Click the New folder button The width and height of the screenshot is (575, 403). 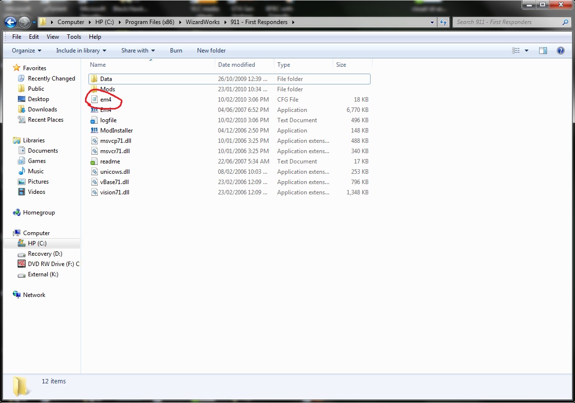coord(211,51)
